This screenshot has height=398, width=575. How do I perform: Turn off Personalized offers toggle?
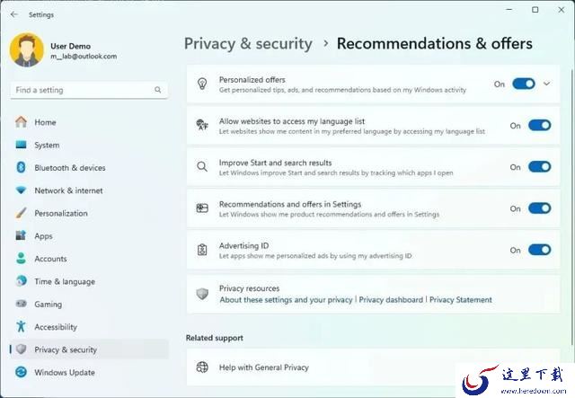point(523,84)
